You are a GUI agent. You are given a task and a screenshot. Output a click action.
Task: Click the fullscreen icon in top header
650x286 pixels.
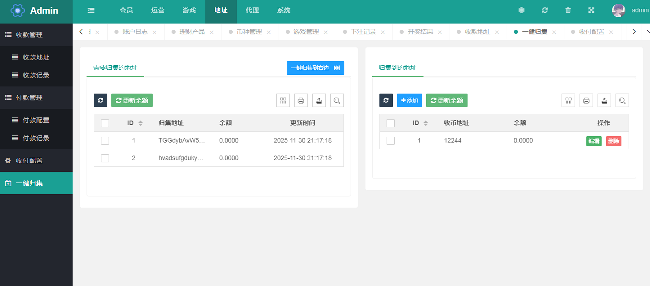point(591,10)
